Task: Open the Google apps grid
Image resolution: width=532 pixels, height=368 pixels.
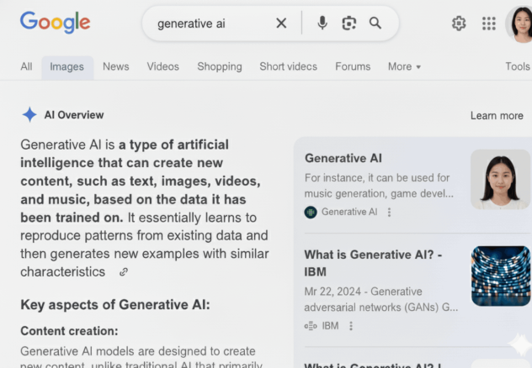Action: click(x=489, y=24)
